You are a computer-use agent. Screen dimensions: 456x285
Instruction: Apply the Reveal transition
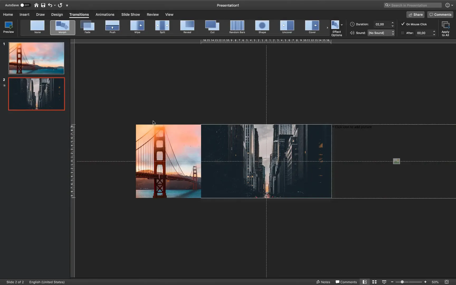point(187,27)
